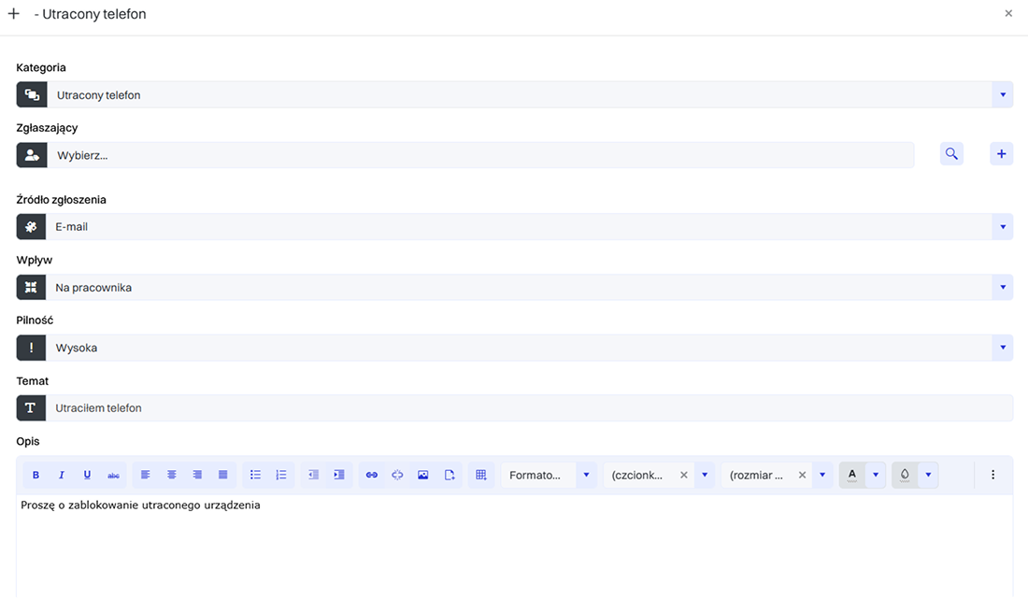
Task: Toggle bold formatting in the Opis editor
Action: pyautogui.click(x=36, y=475)
